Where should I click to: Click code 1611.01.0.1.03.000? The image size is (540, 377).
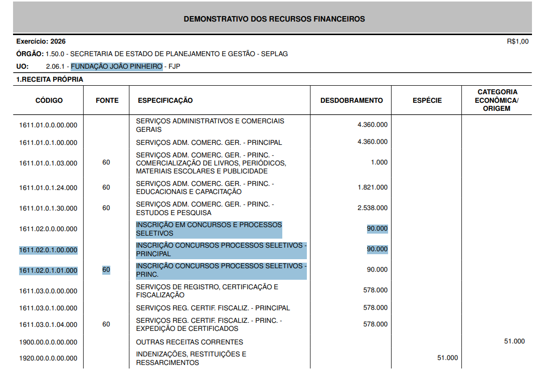[49, 163]
